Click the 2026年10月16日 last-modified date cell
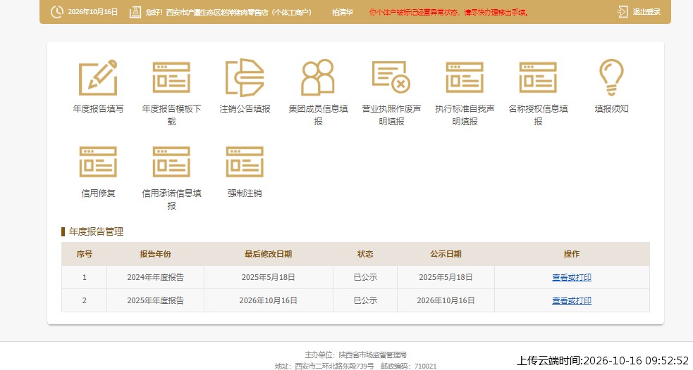Viewport: 693px width, 370px height. (269, 300)
